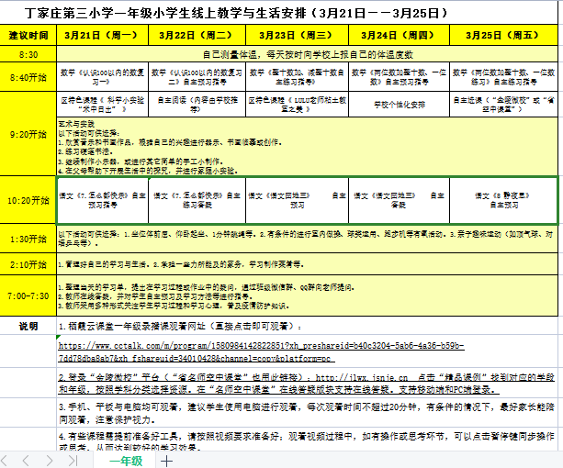
Task: Select the 说明 label cell
Action: click(28, 326)
